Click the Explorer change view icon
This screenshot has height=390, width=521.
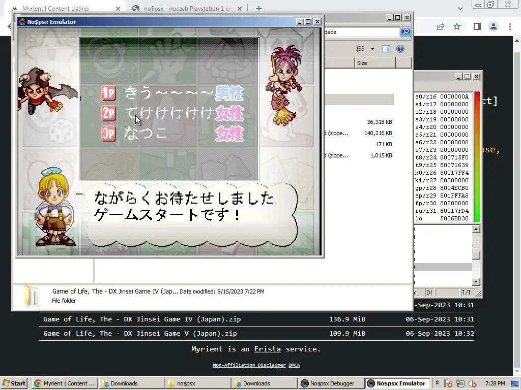point(360,49)
